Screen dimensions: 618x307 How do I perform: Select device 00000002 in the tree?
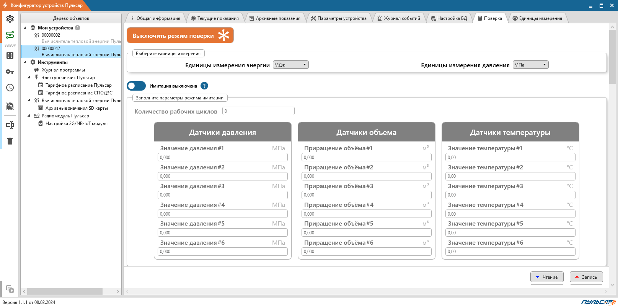click(72, 38)
